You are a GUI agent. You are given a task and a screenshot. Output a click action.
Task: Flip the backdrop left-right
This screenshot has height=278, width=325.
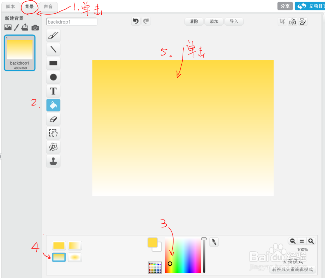pos(292,21)
